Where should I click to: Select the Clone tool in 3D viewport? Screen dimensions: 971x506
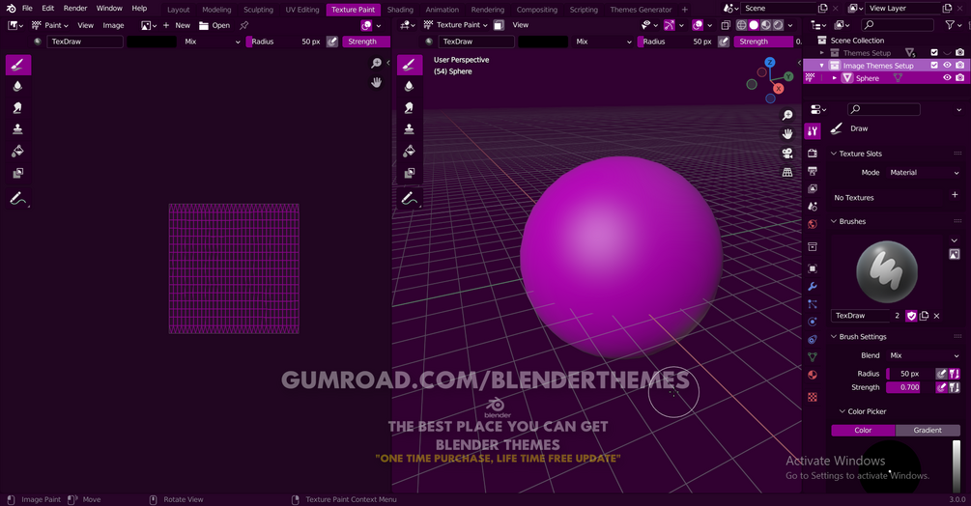click(x=410, y=129)
